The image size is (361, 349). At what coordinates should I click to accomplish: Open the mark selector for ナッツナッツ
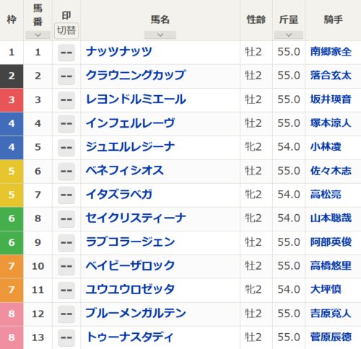[66, 53]
